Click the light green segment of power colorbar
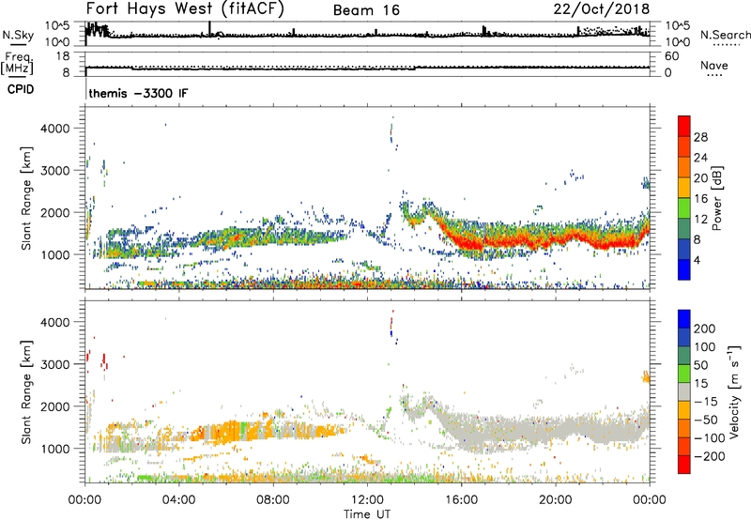751x520 pixels. coord(684,207)
